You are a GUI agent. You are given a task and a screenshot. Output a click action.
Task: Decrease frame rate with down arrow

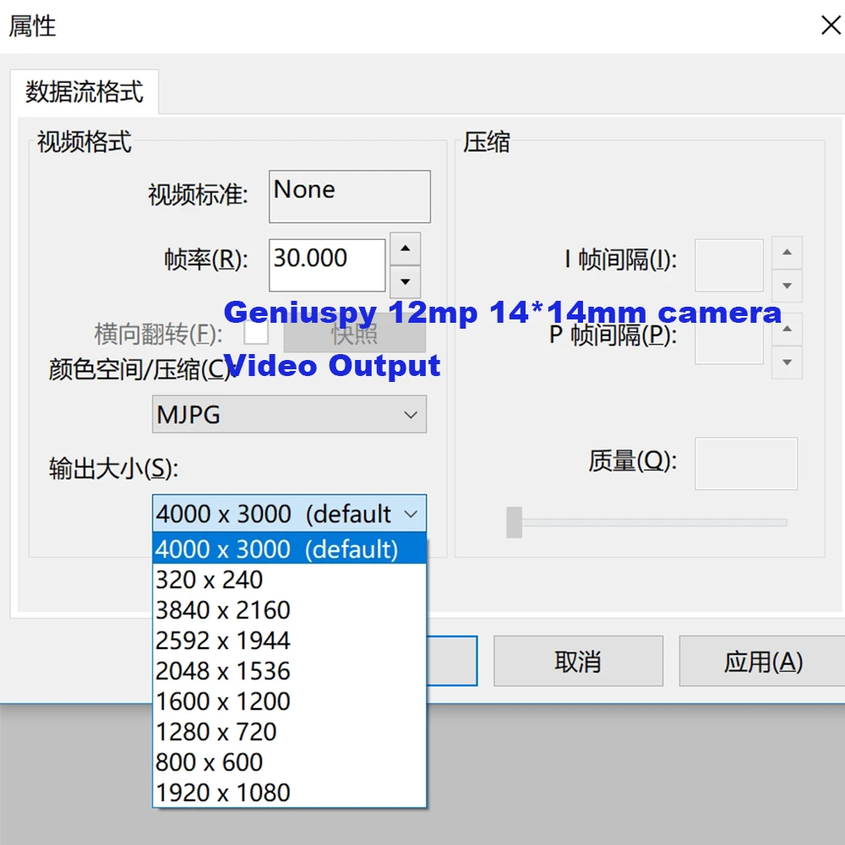(x=406, y=282)
